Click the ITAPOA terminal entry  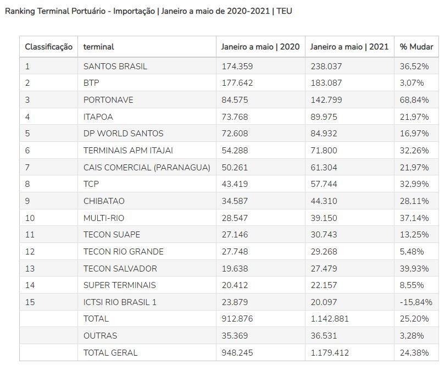point(98,117)
